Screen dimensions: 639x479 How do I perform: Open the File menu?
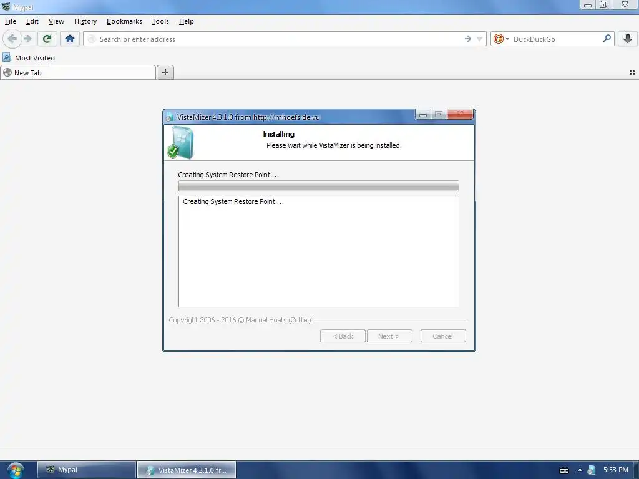tap(11, 21)
